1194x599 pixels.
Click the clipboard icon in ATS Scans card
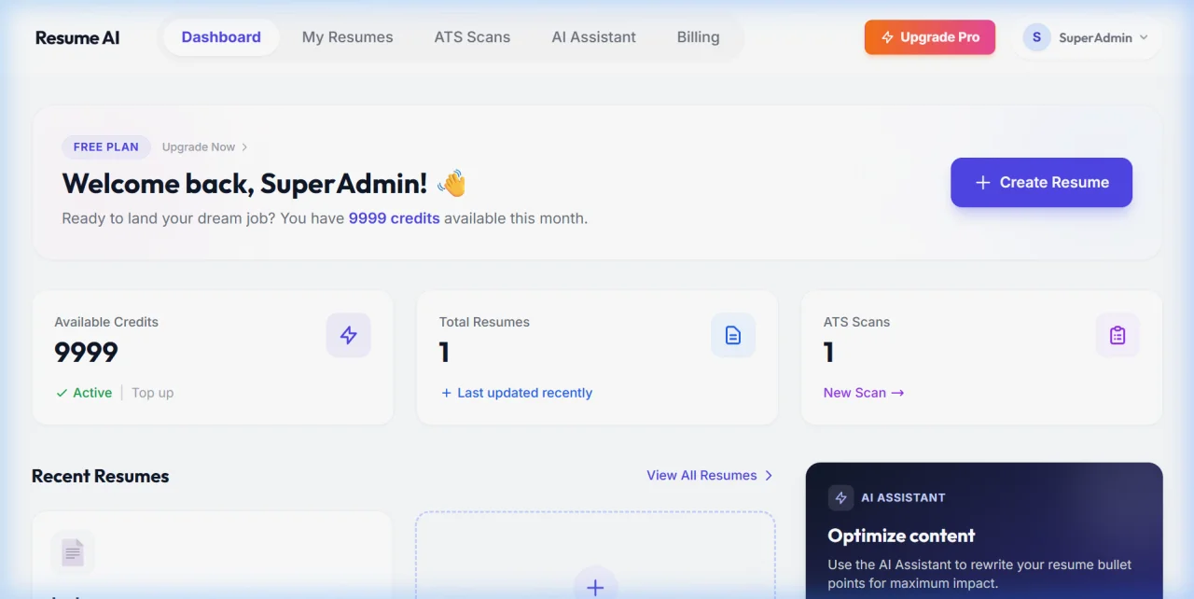click(1118, 335)
